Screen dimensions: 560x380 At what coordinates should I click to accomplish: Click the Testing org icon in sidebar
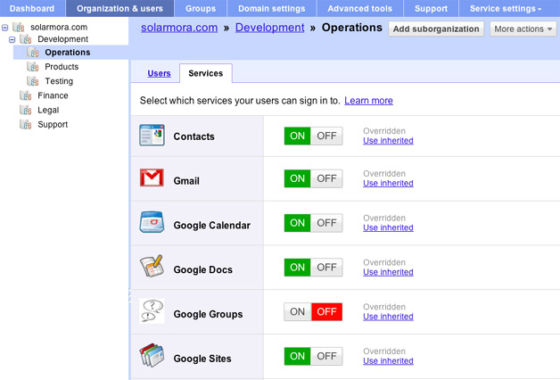click(x=32, y=81)
